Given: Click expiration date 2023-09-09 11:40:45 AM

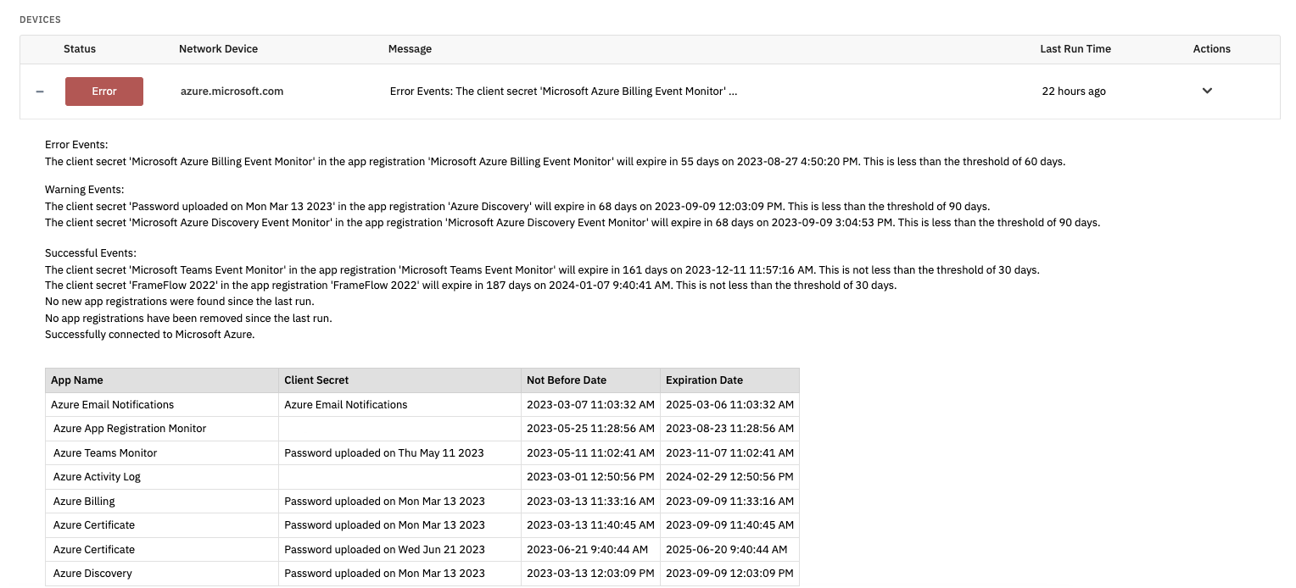Looking at the screenshot, I should click(729, 525).
